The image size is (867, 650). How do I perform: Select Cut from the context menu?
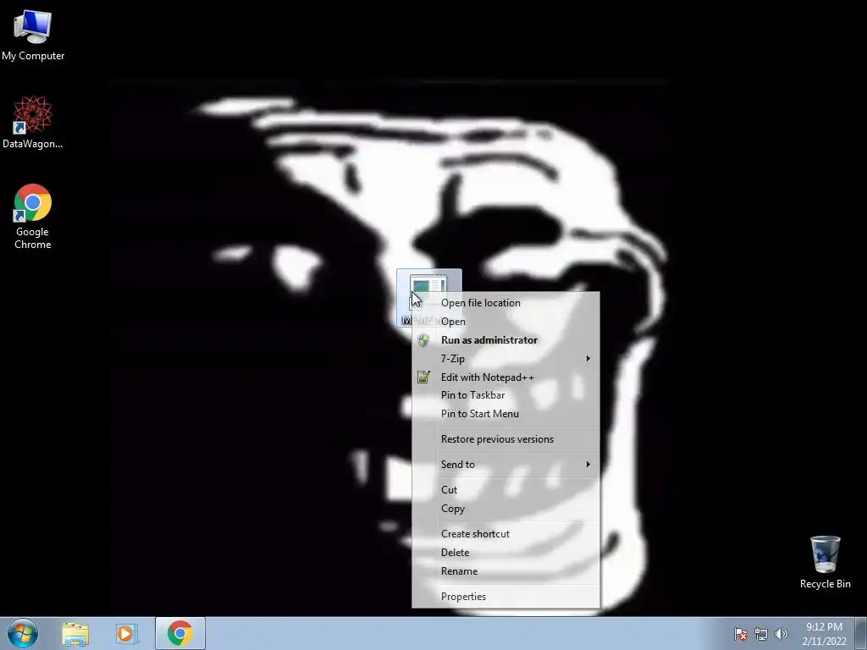pyautogui.click(x=505, y=490)
